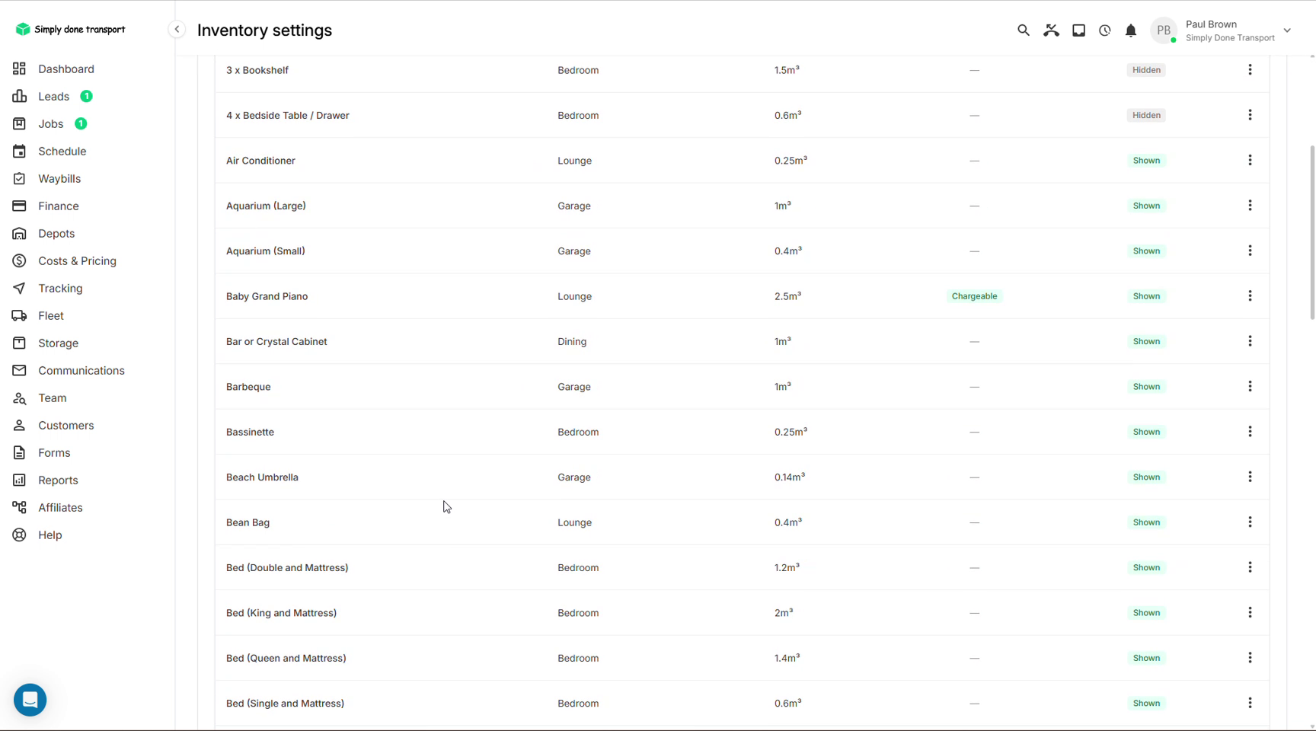Screen dimensions: 1316x731
Task: Click the Hidden badge for 3 x Bookshelf
Action: [1146, 70]
